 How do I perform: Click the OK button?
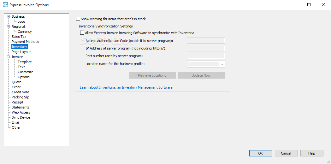coord(261,153)
